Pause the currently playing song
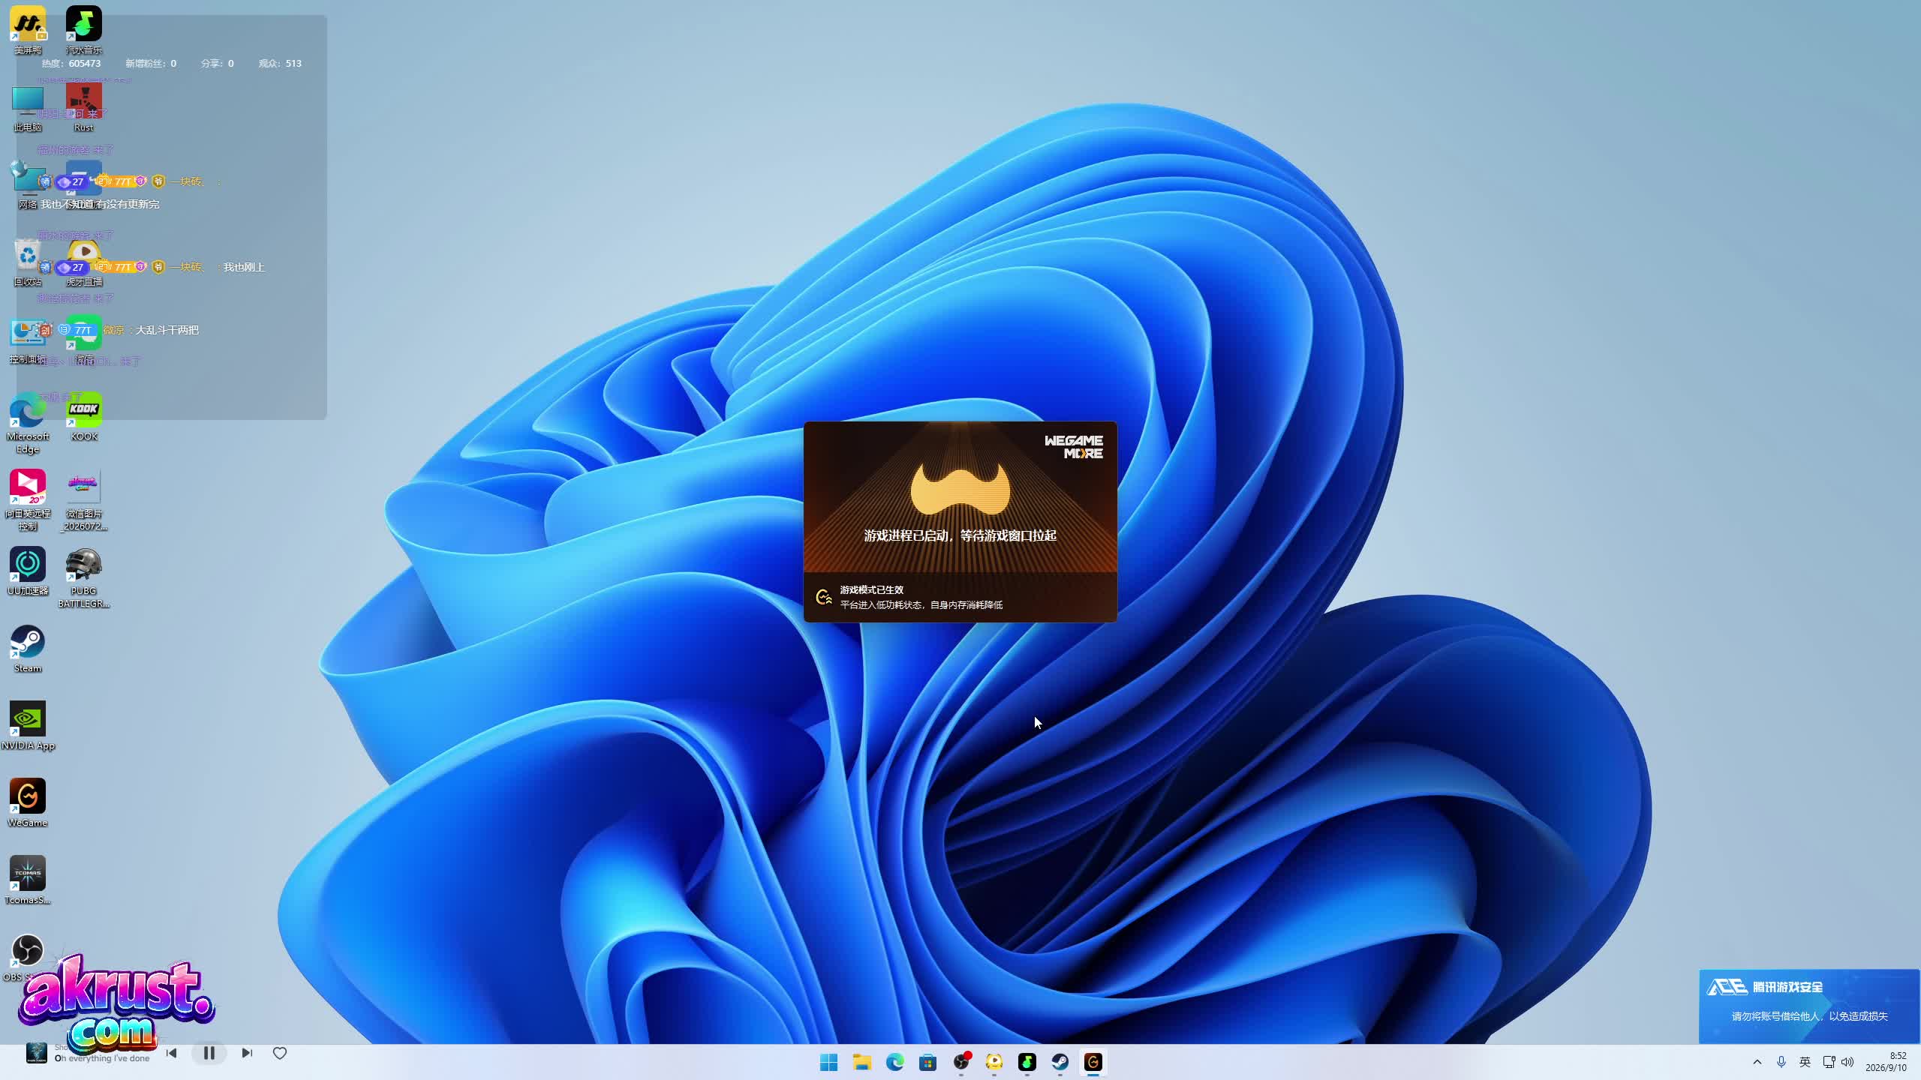1921x1080 pixels. (209, 1053)
